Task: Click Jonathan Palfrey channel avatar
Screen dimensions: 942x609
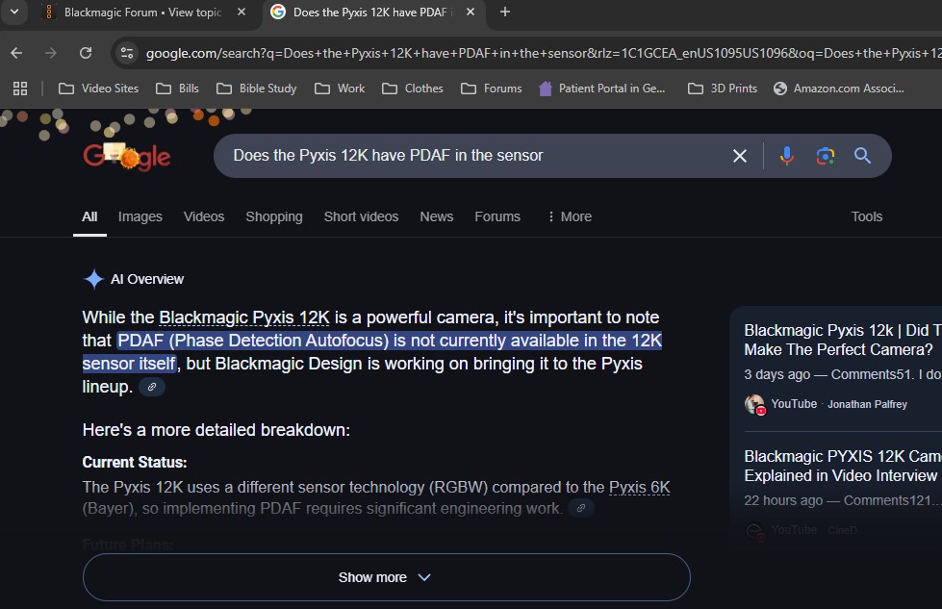Action: pos(754,404)
